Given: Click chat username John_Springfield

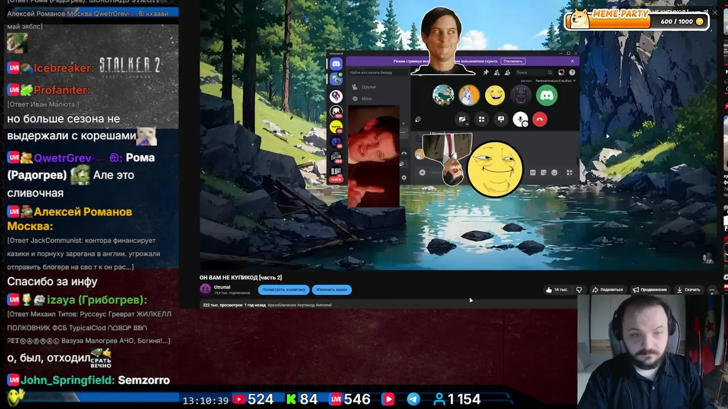Looking at the screenshot, I should 68,380.
